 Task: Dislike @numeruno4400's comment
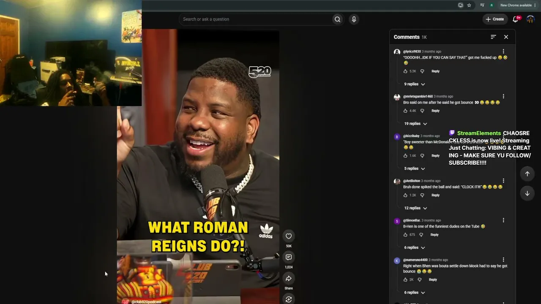pos(419,280)
